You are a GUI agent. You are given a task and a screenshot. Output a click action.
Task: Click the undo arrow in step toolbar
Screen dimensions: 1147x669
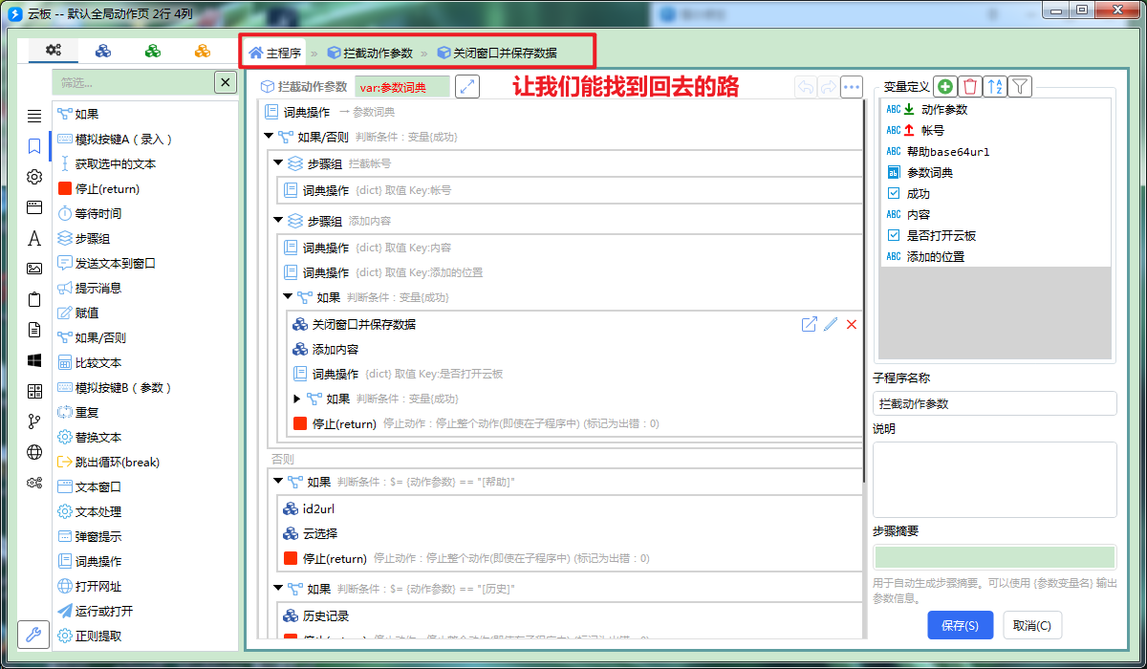(x=806, y=87)
